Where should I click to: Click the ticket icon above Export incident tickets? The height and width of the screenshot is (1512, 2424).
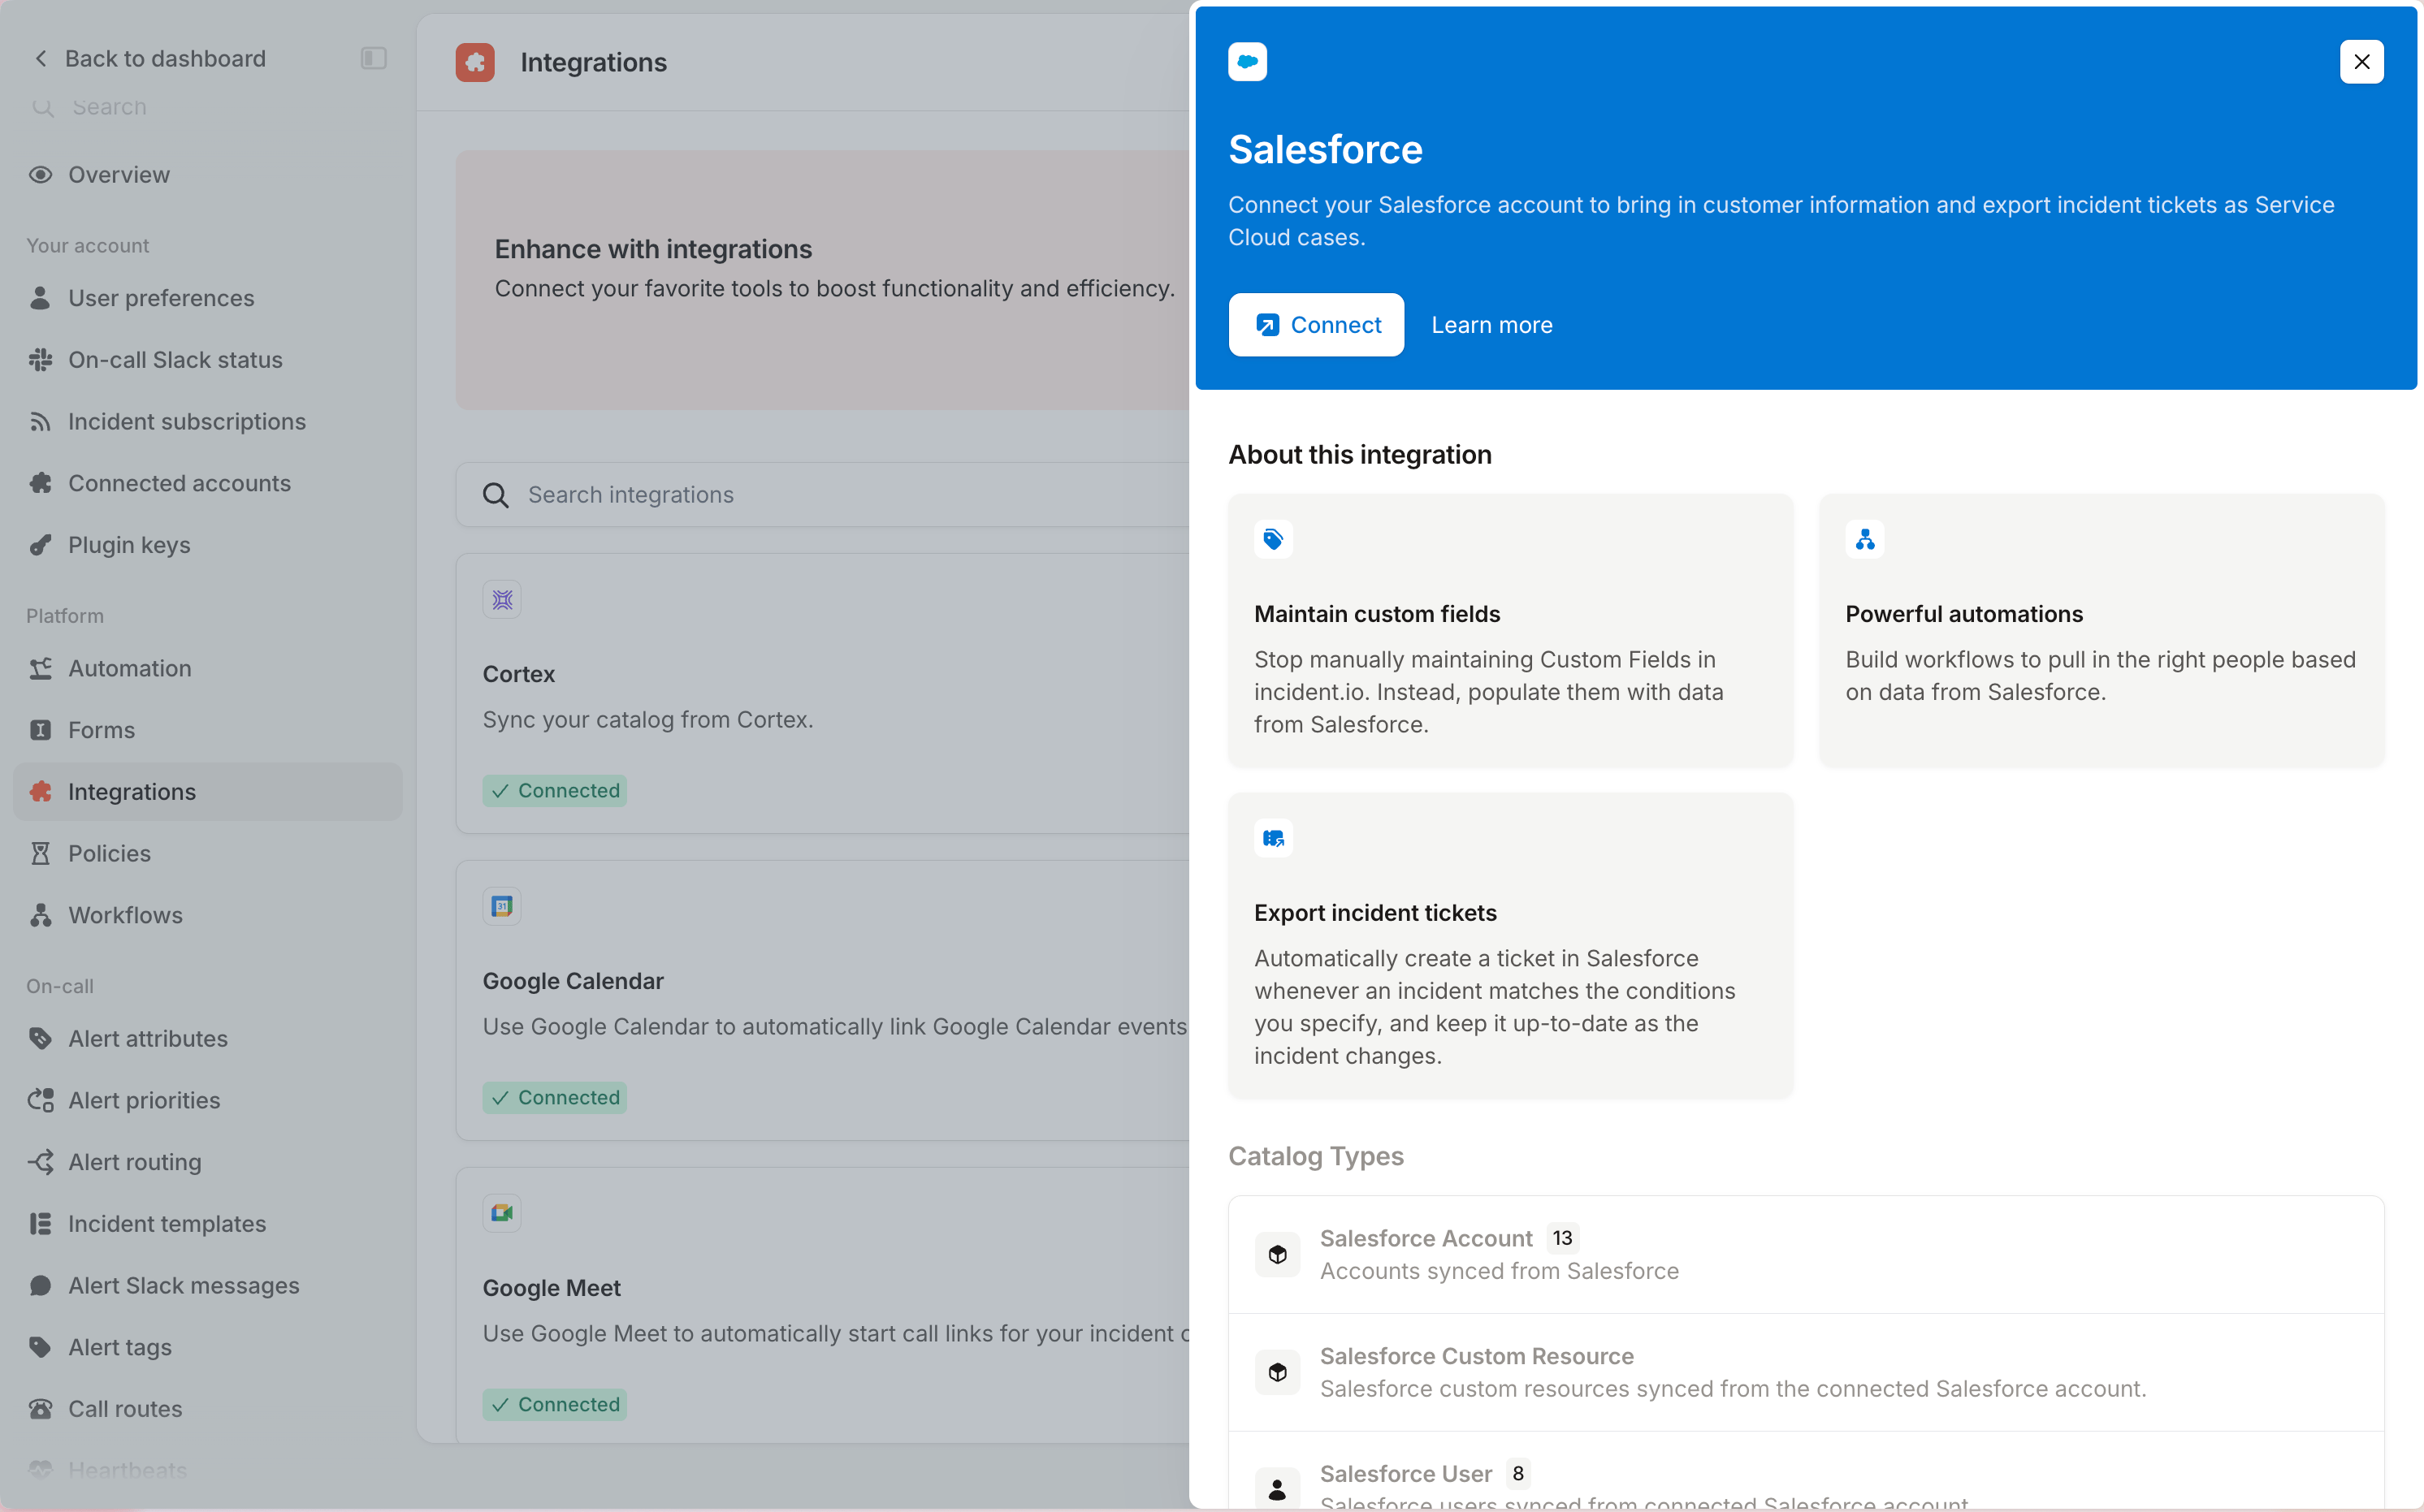point(1274,839)
